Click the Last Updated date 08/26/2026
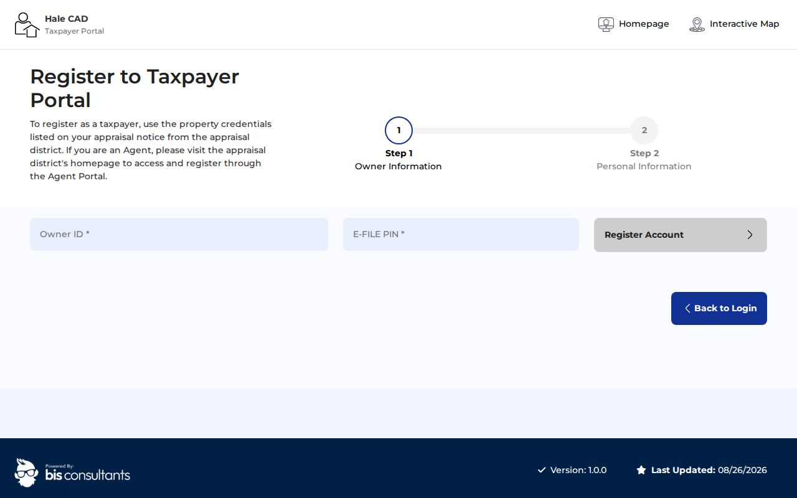This screenshot has width=797, height=498. 742,470
